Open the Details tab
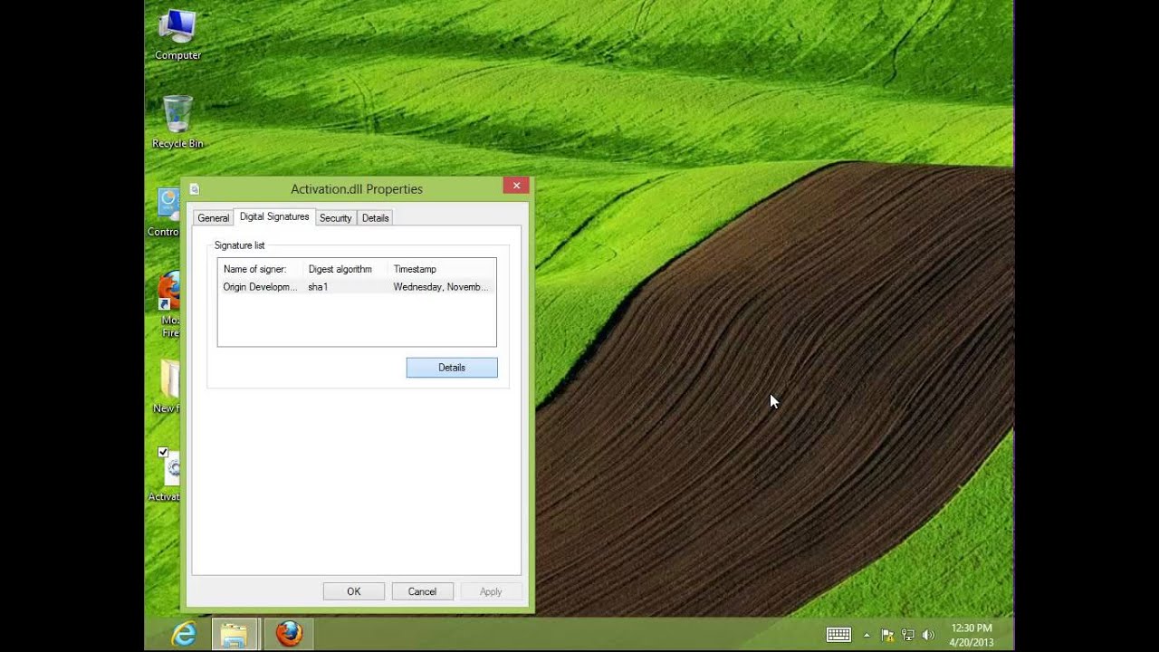The image size is (1159, 652). [375, 218]
